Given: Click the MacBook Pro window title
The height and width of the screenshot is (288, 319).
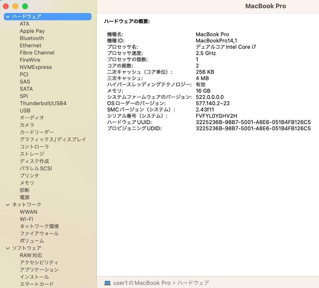Looking at the screenshot, I should tap(266, 6).
